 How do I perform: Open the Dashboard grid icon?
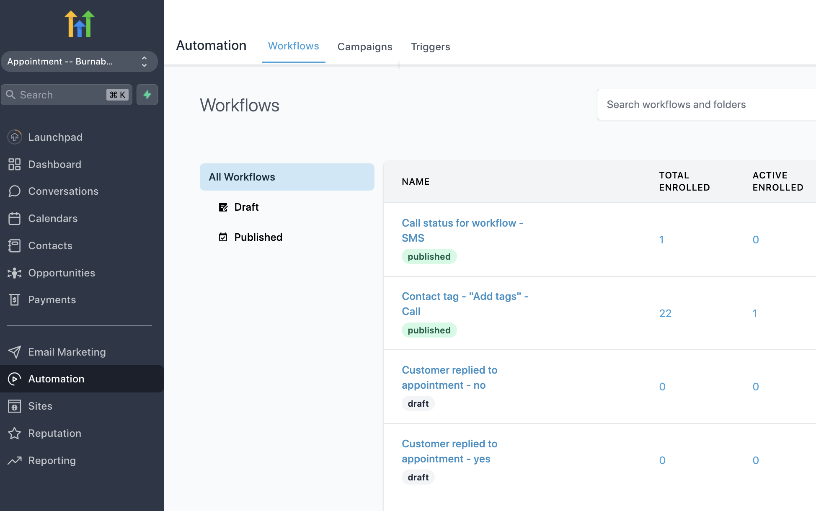point(15,164)
